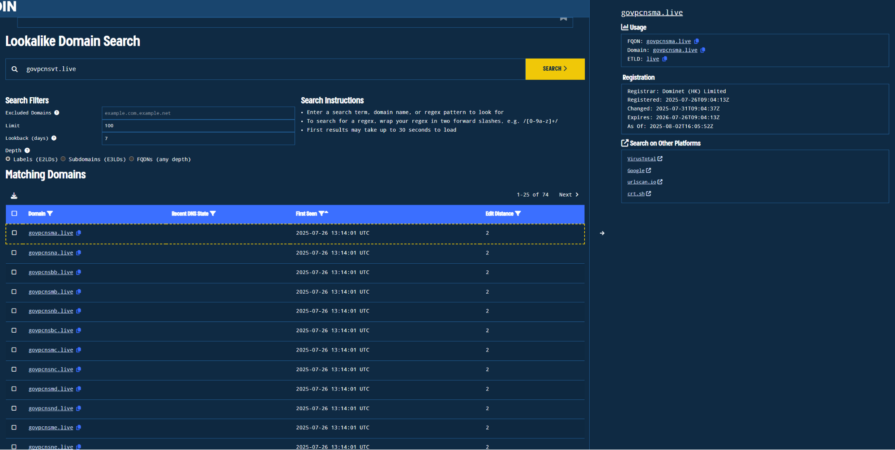The width and height of the screenshot is (895, 450).
Task: Copy govpcnsbc.live using copy icon
Action: coord(79,330)
